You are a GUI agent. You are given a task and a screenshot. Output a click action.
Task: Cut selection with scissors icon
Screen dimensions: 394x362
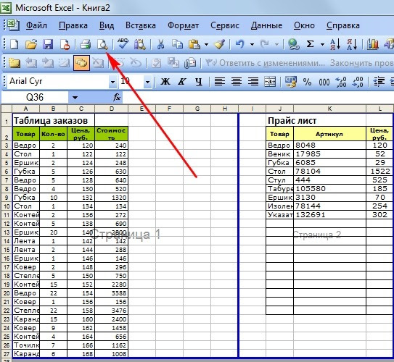click(160, 44)
